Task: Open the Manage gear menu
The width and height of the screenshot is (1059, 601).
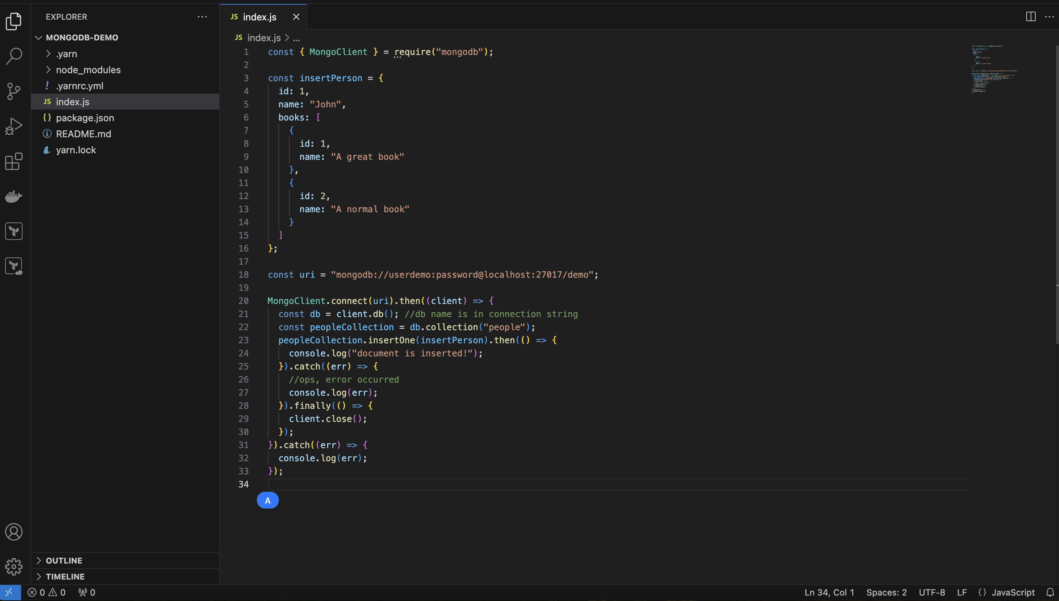Action: click(13, 567)
